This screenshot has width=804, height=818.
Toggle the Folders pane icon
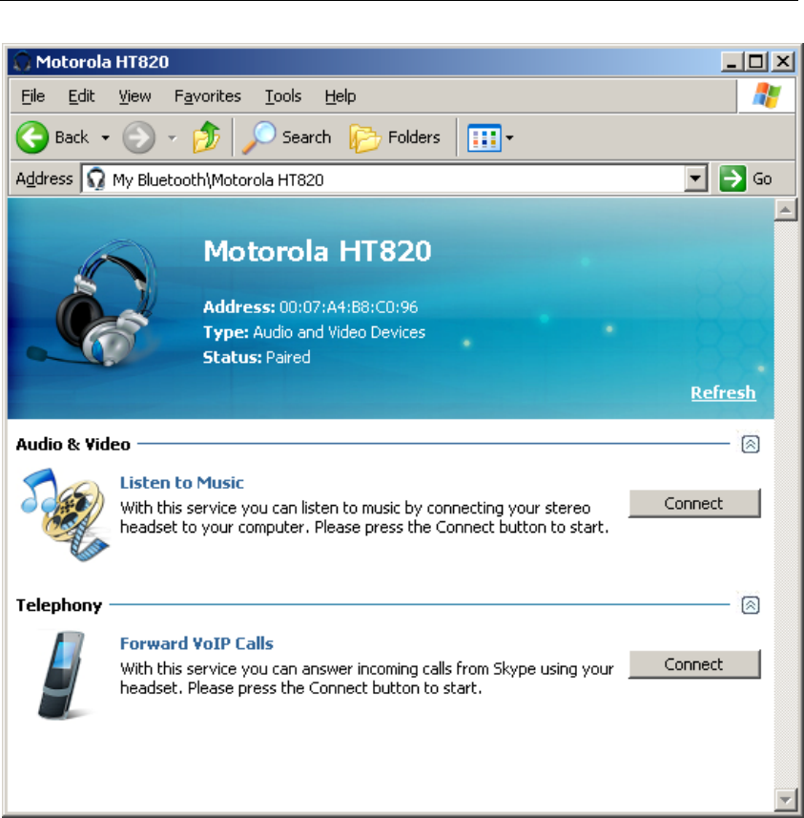pos(365,137)
